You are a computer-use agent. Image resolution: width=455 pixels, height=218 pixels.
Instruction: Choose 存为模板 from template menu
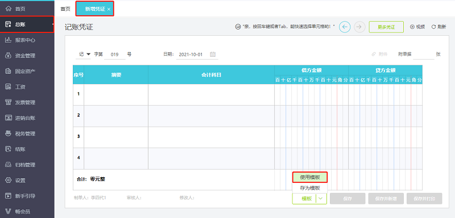click(310, 188)
